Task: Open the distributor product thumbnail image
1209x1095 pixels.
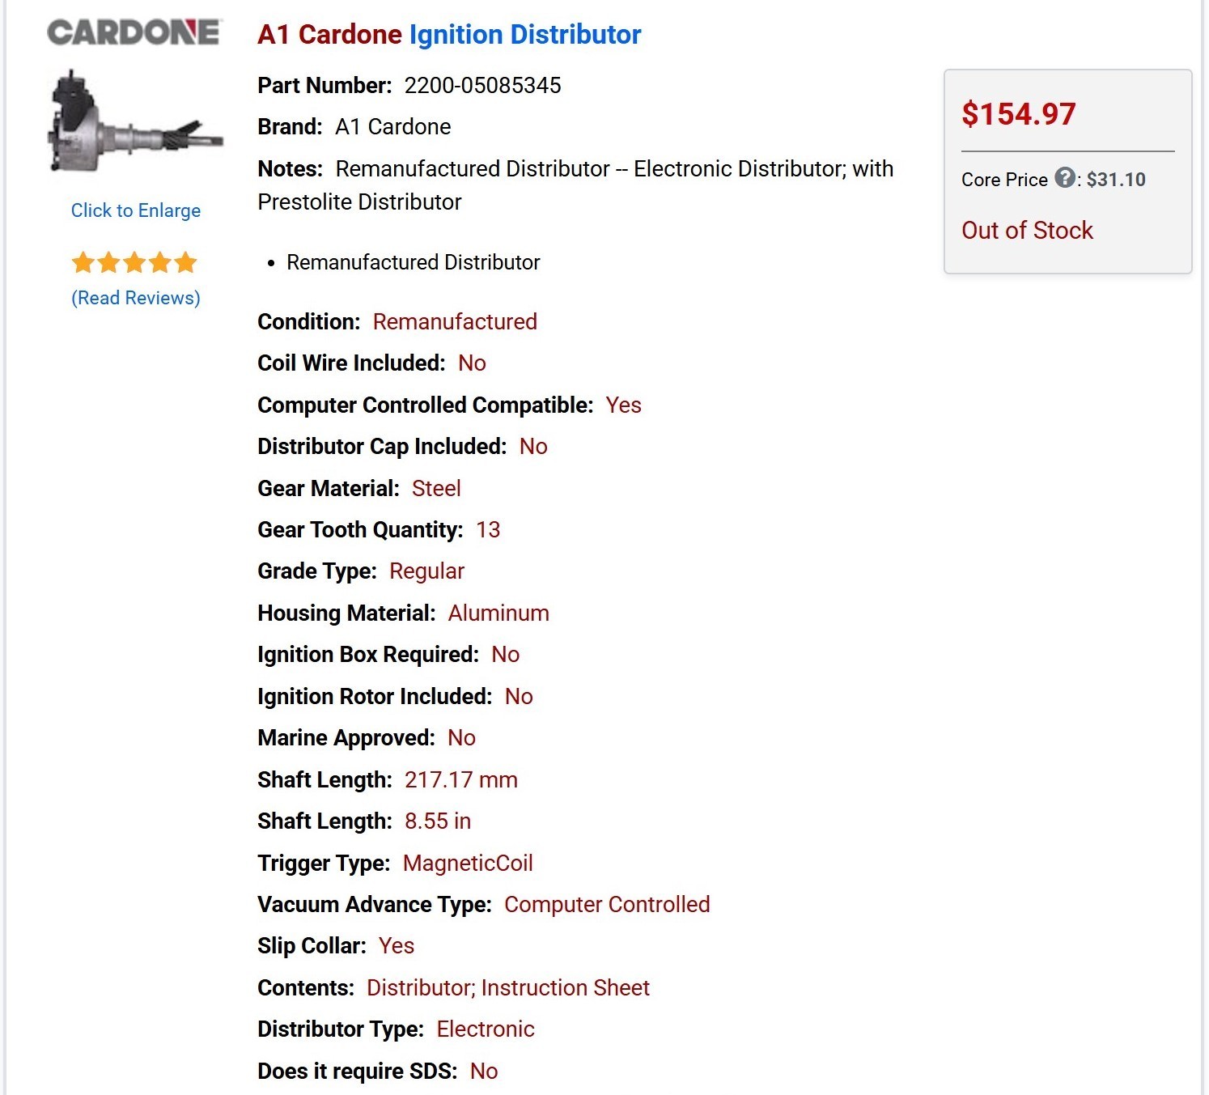Action: (134, 122)
